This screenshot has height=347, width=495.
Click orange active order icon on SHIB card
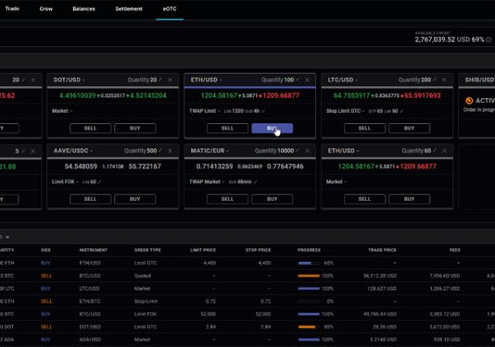469,101
